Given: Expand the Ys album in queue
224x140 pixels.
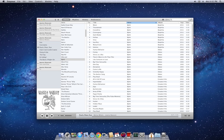Looking at the screenshot, I should pos(38,68).
